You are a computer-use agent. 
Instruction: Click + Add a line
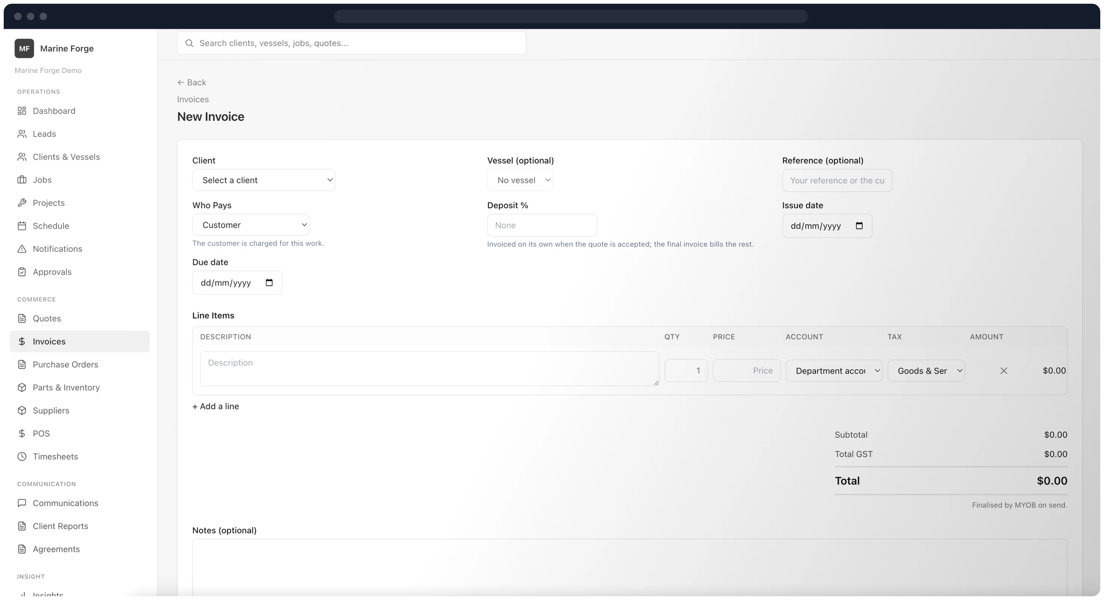(x=216, y=407)
